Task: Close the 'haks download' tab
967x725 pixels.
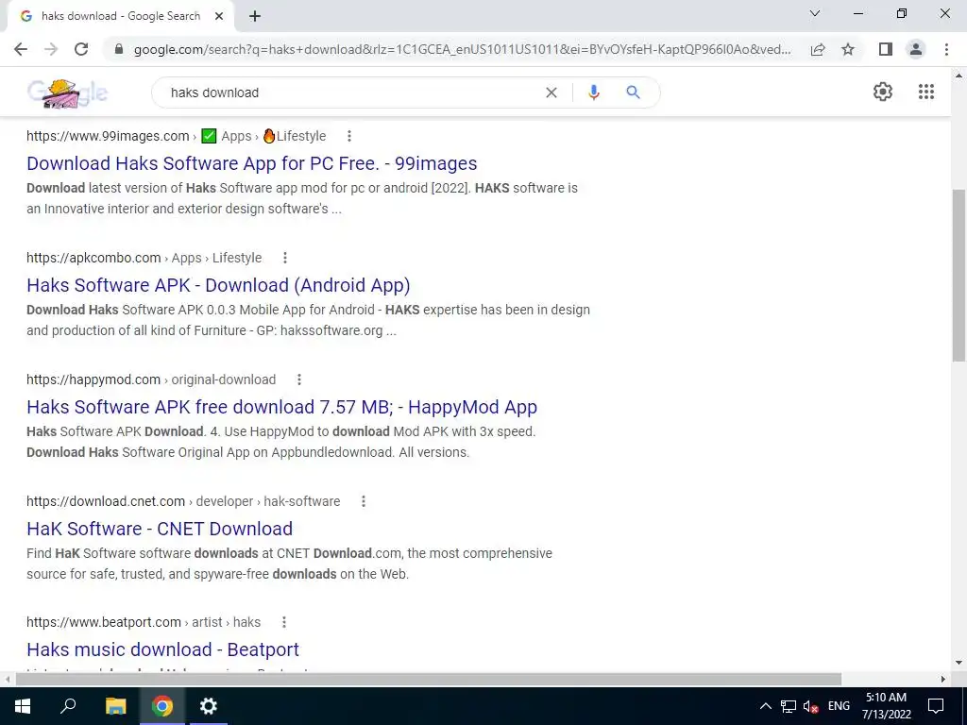Action: (x=219, y=17)
